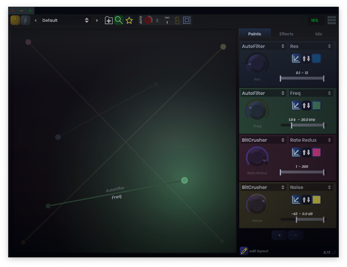
Task: Switch to the Mix tab
Action: [x=318, y=34]
